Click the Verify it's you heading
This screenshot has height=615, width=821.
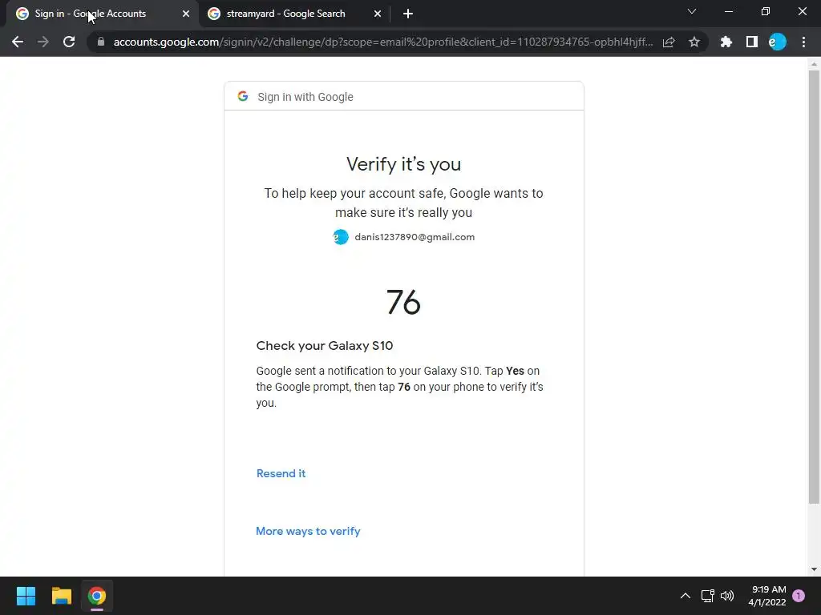pyautogui.click(x=404, y=164)
